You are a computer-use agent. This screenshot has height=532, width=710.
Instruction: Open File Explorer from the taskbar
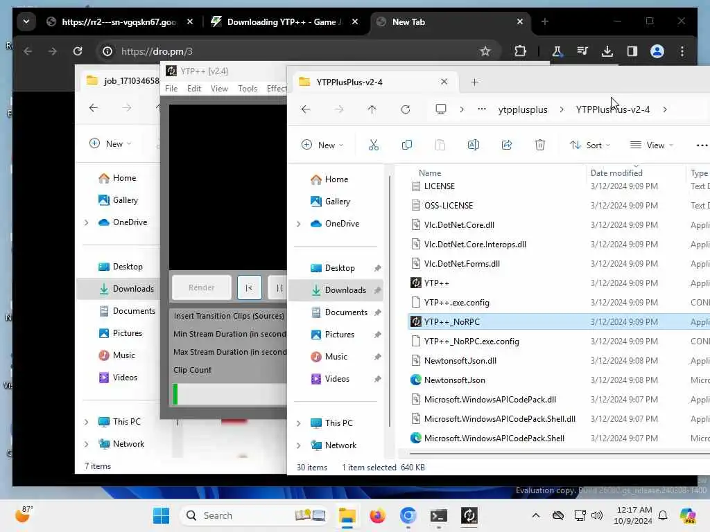[x=347, y=515]
